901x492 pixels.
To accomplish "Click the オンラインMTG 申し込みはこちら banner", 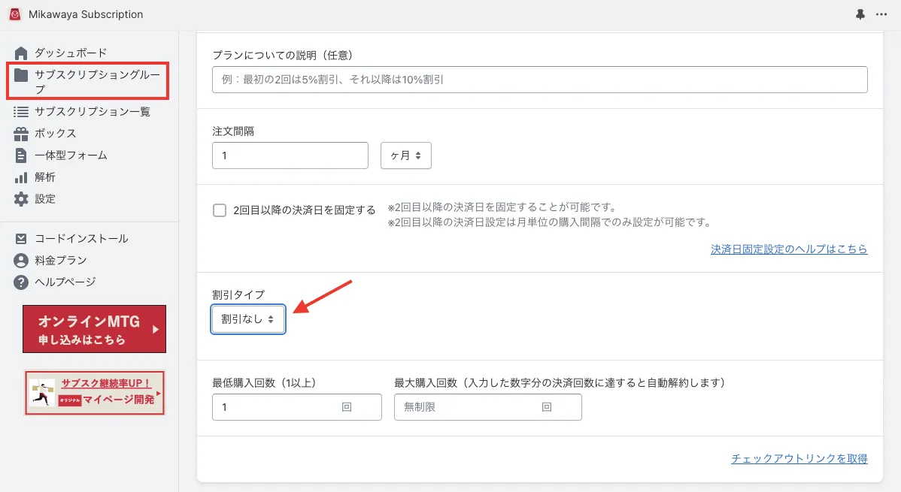I will (94, 329).
